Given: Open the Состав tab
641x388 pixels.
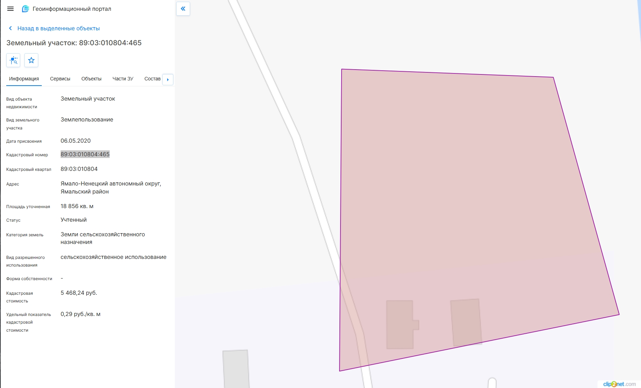Looking at the screenshot, I should coord(153,79).
